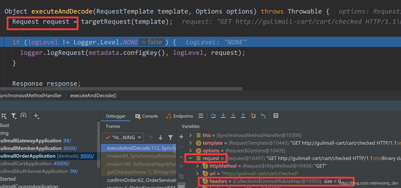Open the Group By icon in Services toolbar
Viewport: 401px width, 188px height.
(x=4, y=116)
